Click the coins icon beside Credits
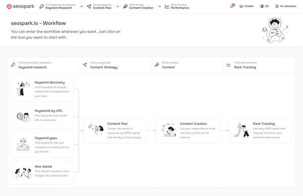Image resolution: width=303 pixels, height=196 pixels. [241, 6]
